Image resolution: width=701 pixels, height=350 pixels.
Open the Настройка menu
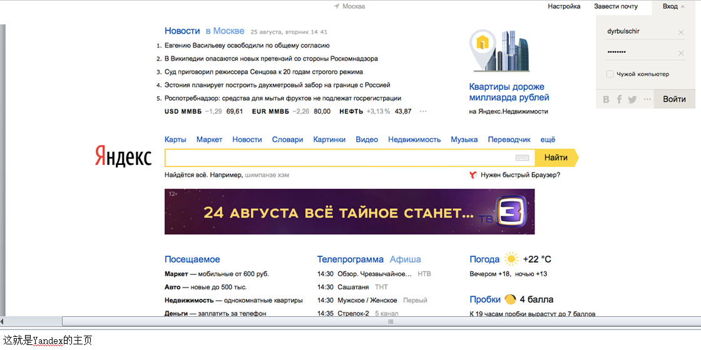[564, 6]
